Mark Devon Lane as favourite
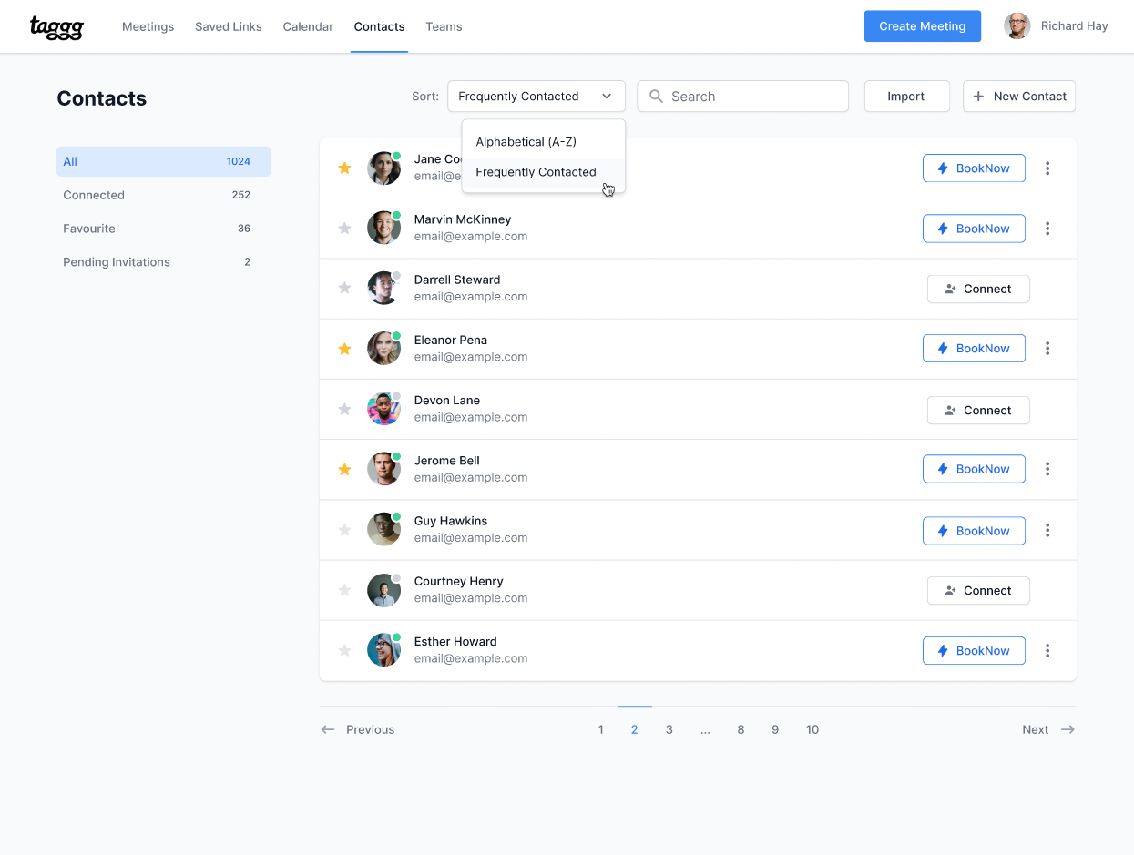Image resolution: width=1134 pixels, height=855 pixels. (344, 410)
